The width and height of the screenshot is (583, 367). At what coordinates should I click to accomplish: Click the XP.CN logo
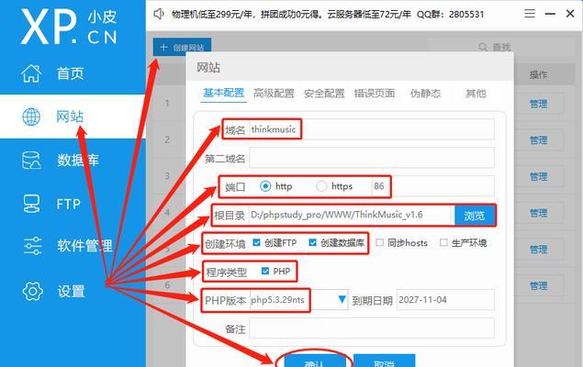click(69, 27)
